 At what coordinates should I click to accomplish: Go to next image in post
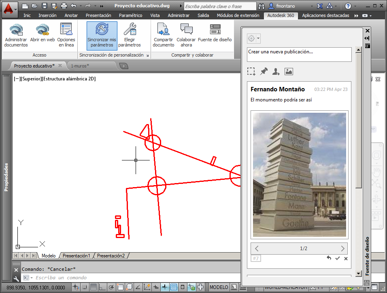pyautogui.click(x=342, y=249)
